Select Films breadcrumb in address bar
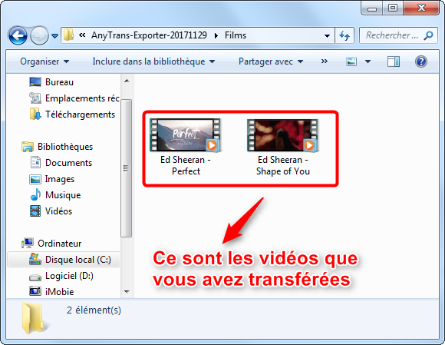This screenshot has height=345, width=445. 236,35
